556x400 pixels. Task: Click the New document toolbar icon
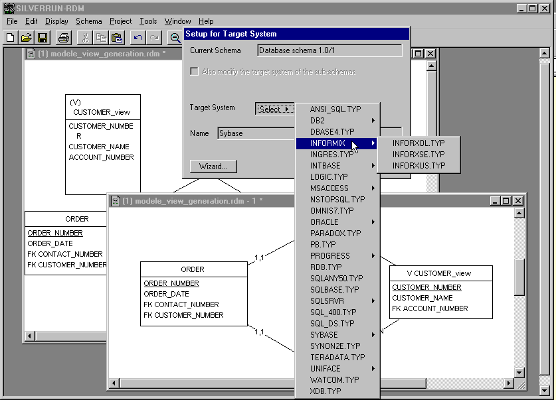tap(10, 38)
